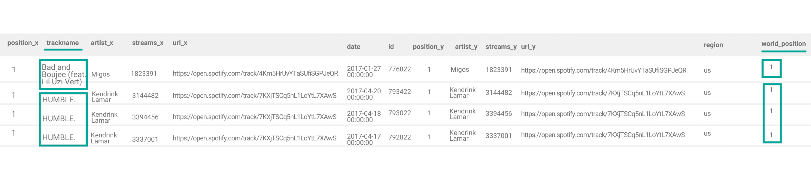Open url_y link in the id 792822 row

[x=603, y=135]
